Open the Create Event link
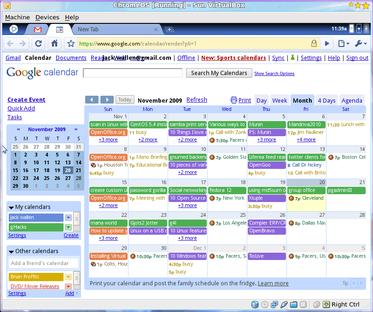This screenshot has width=373, height=312. (26, 100)
